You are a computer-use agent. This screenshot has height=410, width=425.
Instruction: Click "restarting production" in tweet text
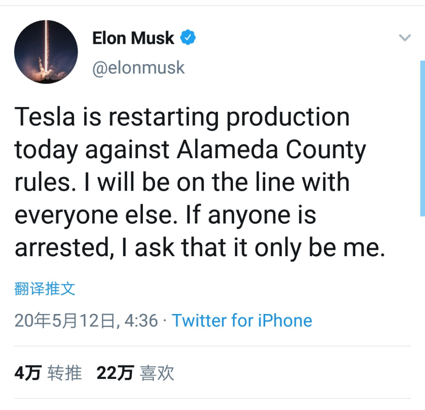229,117
